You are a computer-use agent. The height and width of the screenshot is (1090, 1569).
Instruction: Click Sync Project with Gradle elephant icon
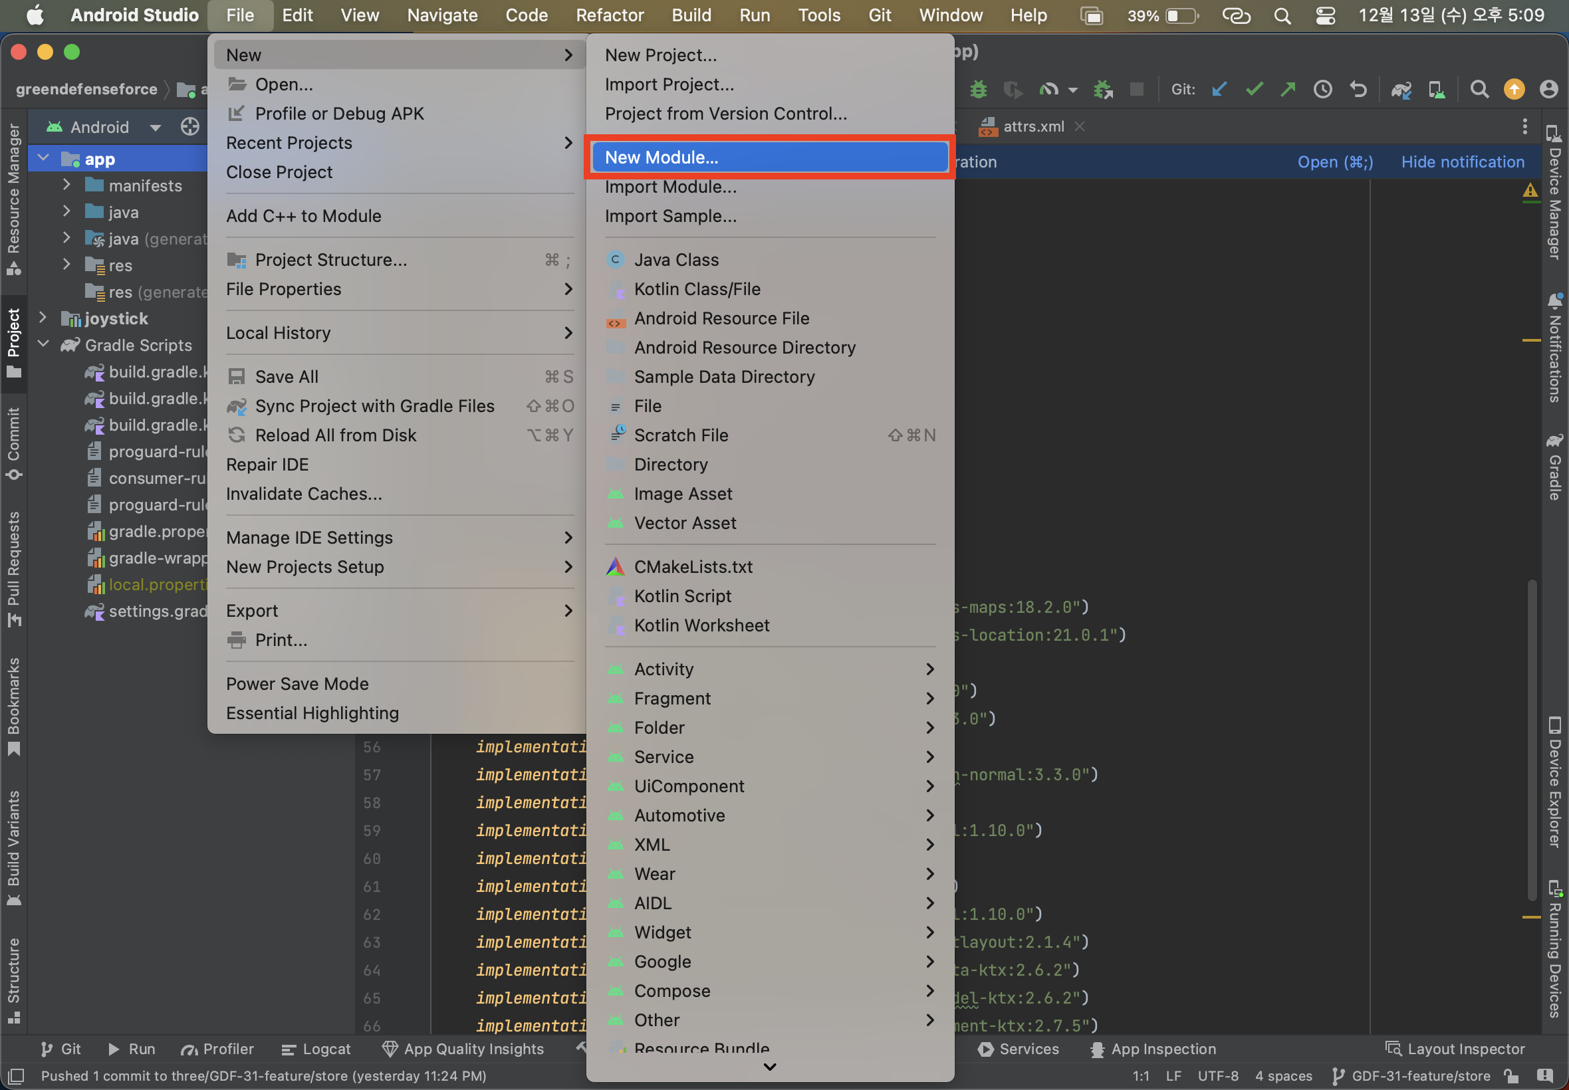pos(1401,90)
